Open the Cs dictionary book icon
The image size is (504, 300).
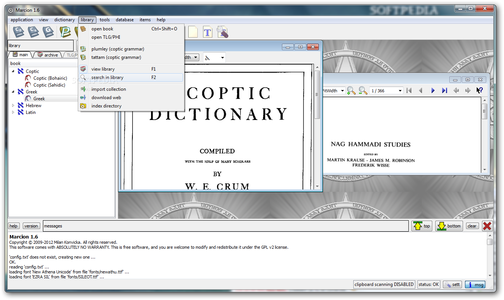tap(33, 32)
